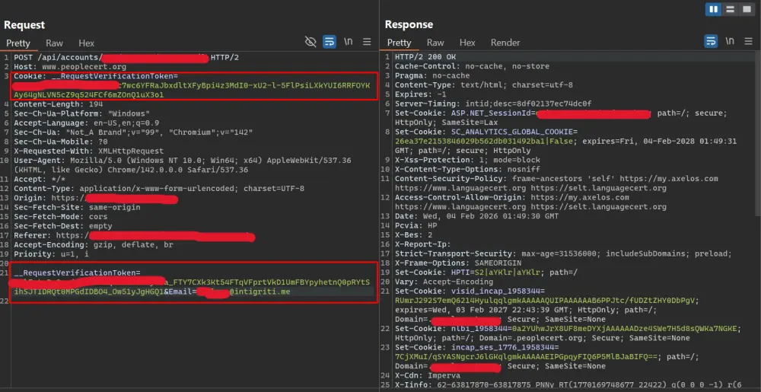Select the Request Raw tab
The image size is (761, 392).
click(54, 43)
